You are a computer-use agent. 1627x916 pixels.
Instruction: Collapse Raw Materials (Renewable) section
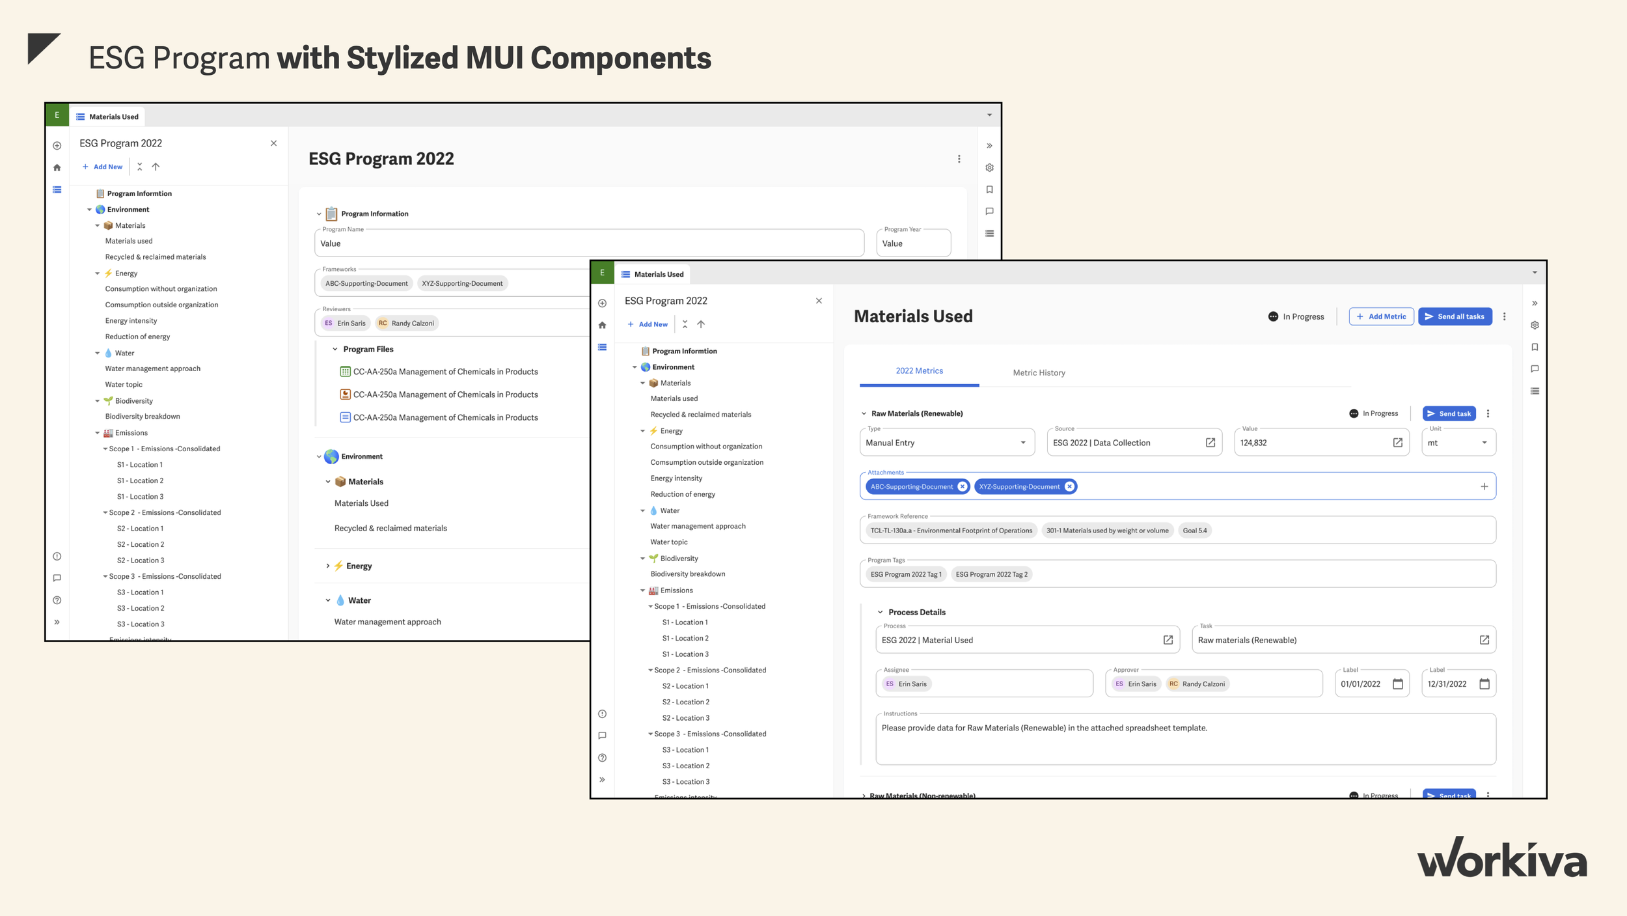point(864,413)
